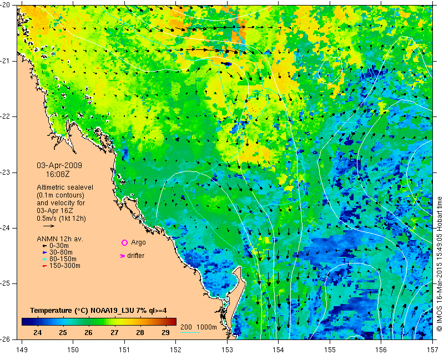Click the latitude axis label '-22'

6,116
